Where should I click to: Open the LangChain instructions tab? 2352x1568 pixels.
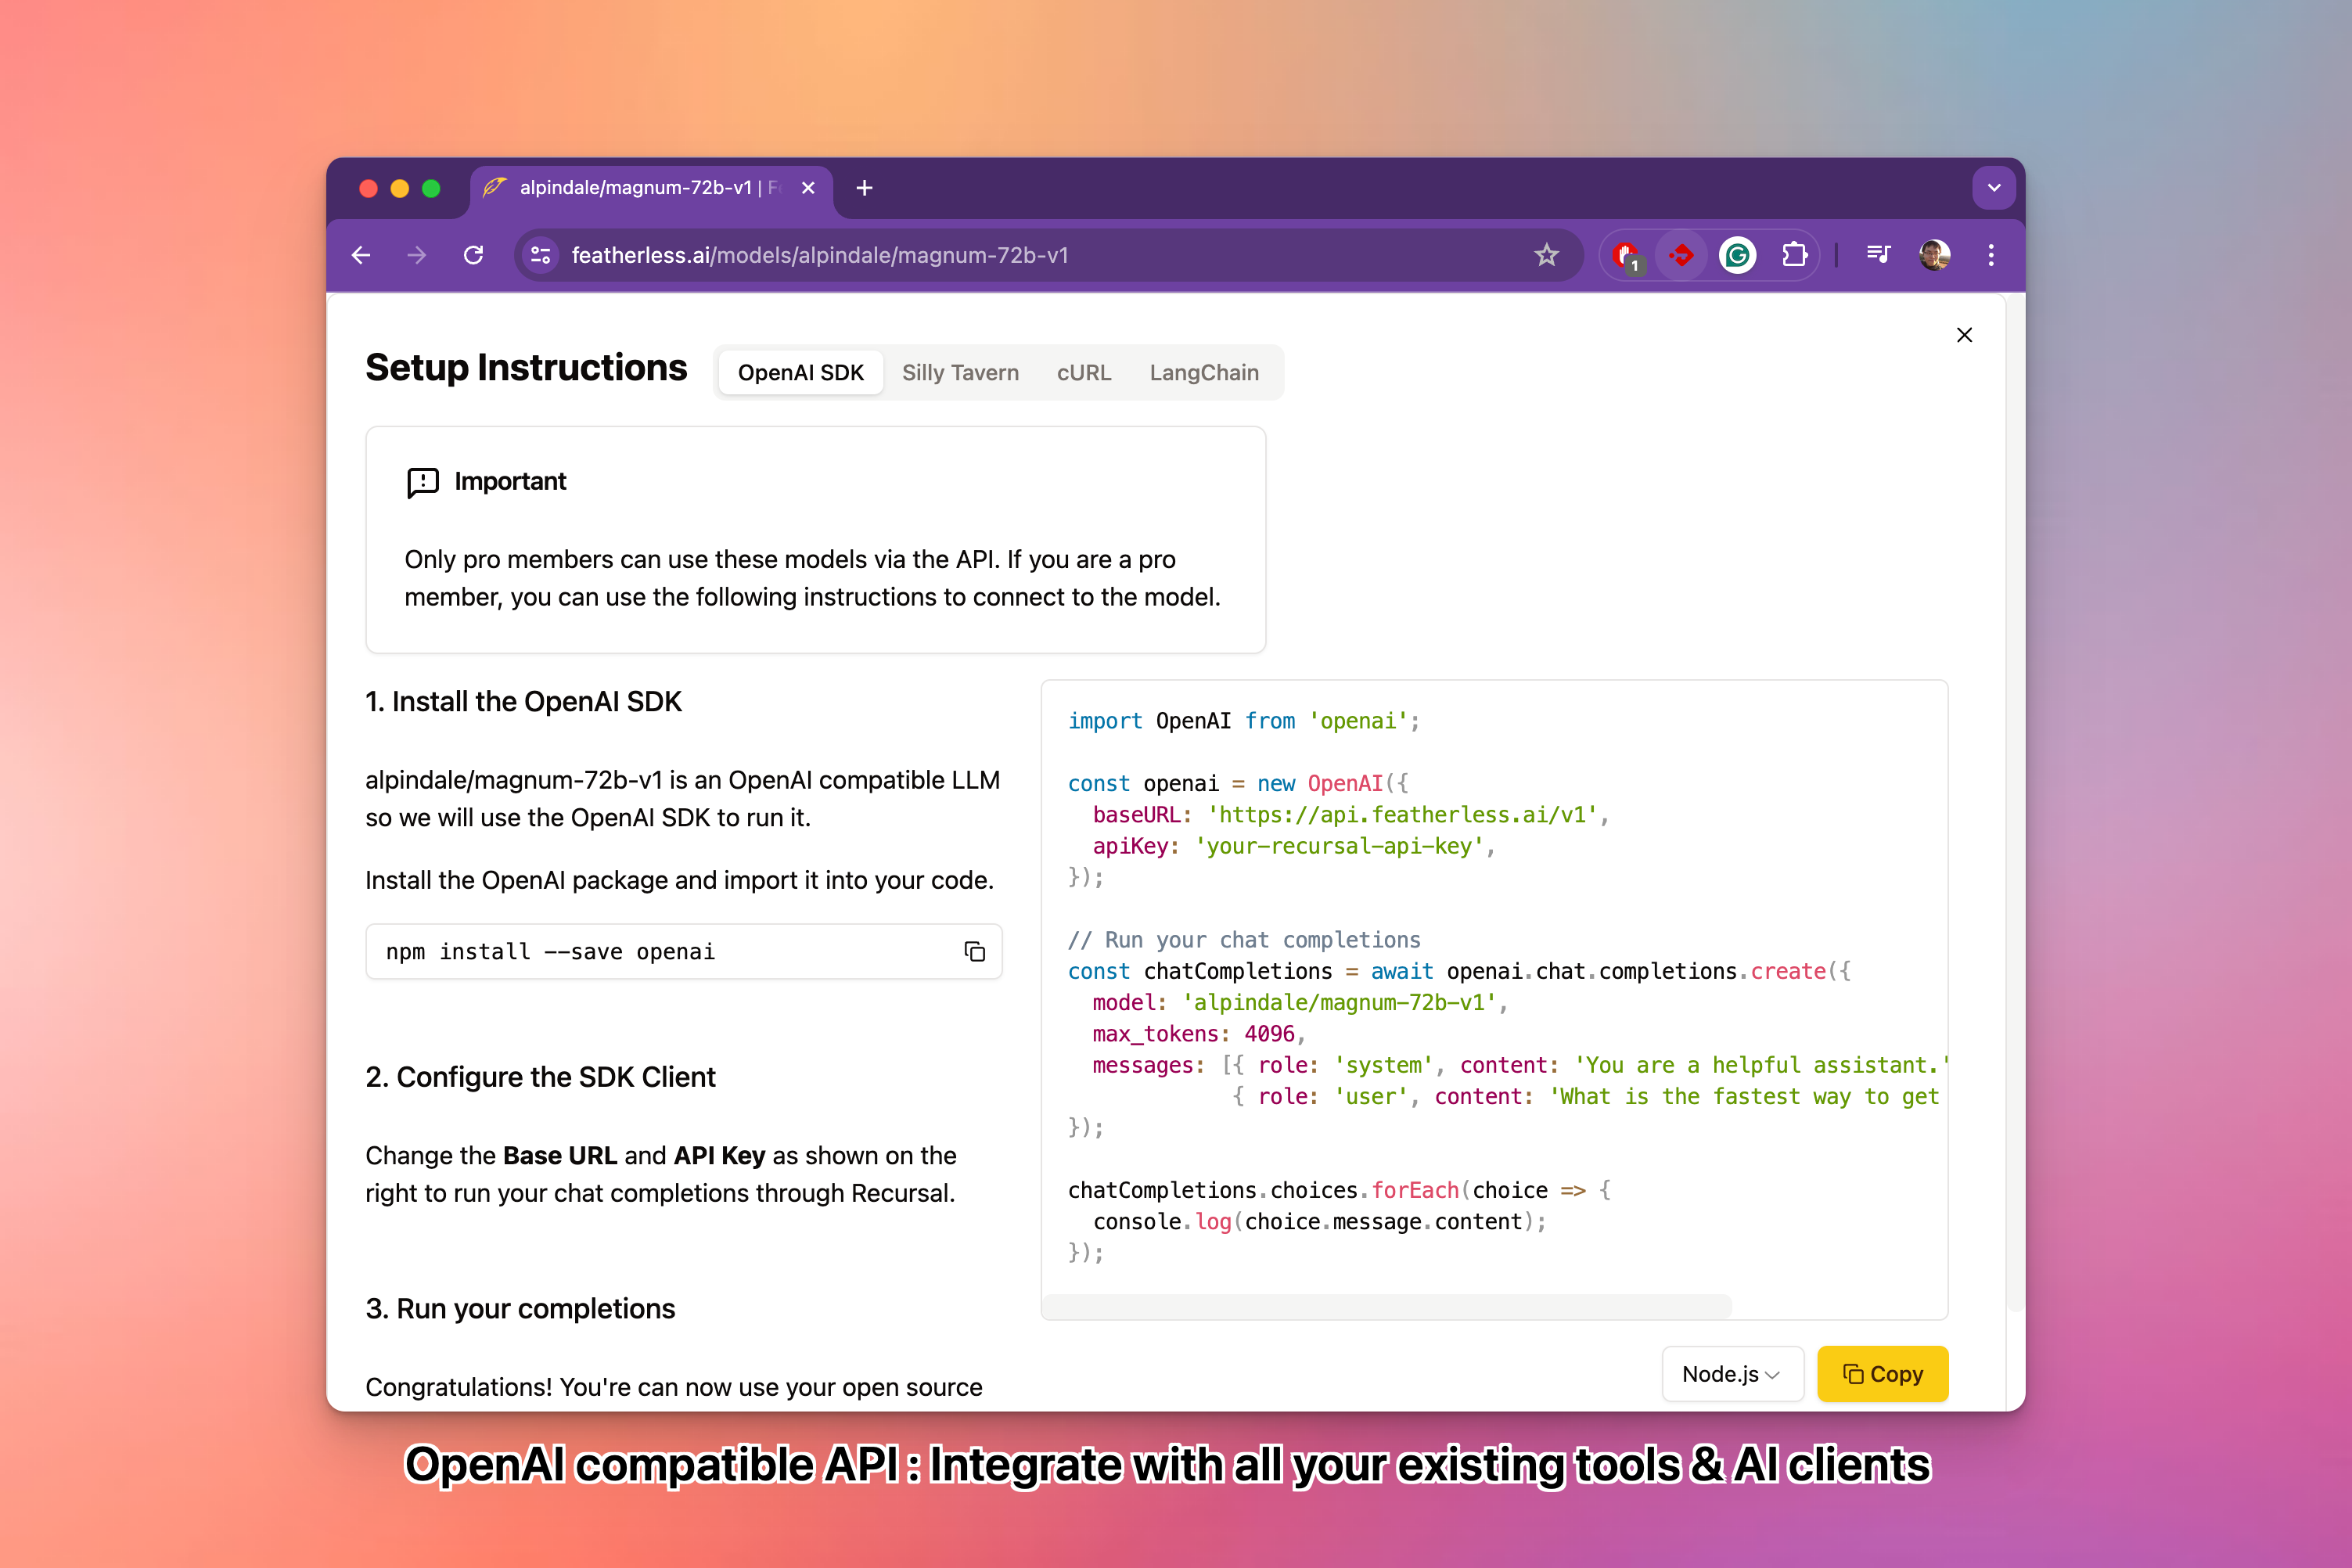[1203, 373]
